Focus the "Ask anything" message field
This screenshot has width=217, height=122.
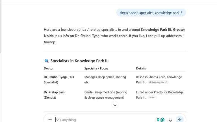pyautogui.click(x=102, y=119)
